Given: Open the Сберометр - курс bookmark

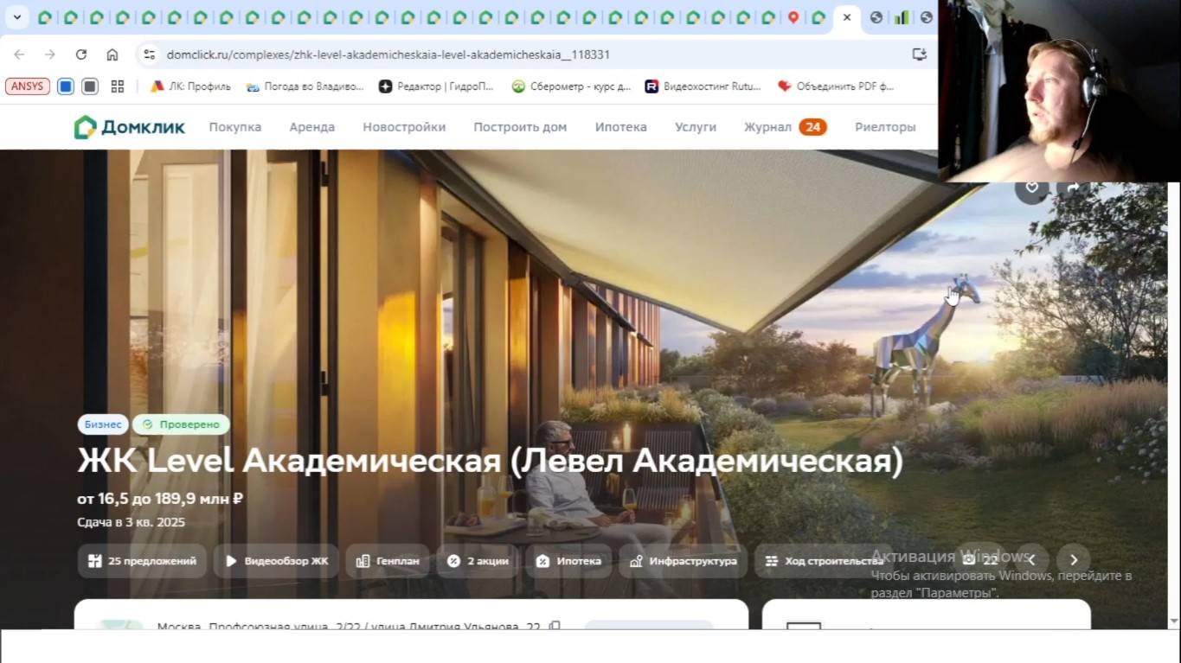Looking at the screenshot, I should coord(572,86).
